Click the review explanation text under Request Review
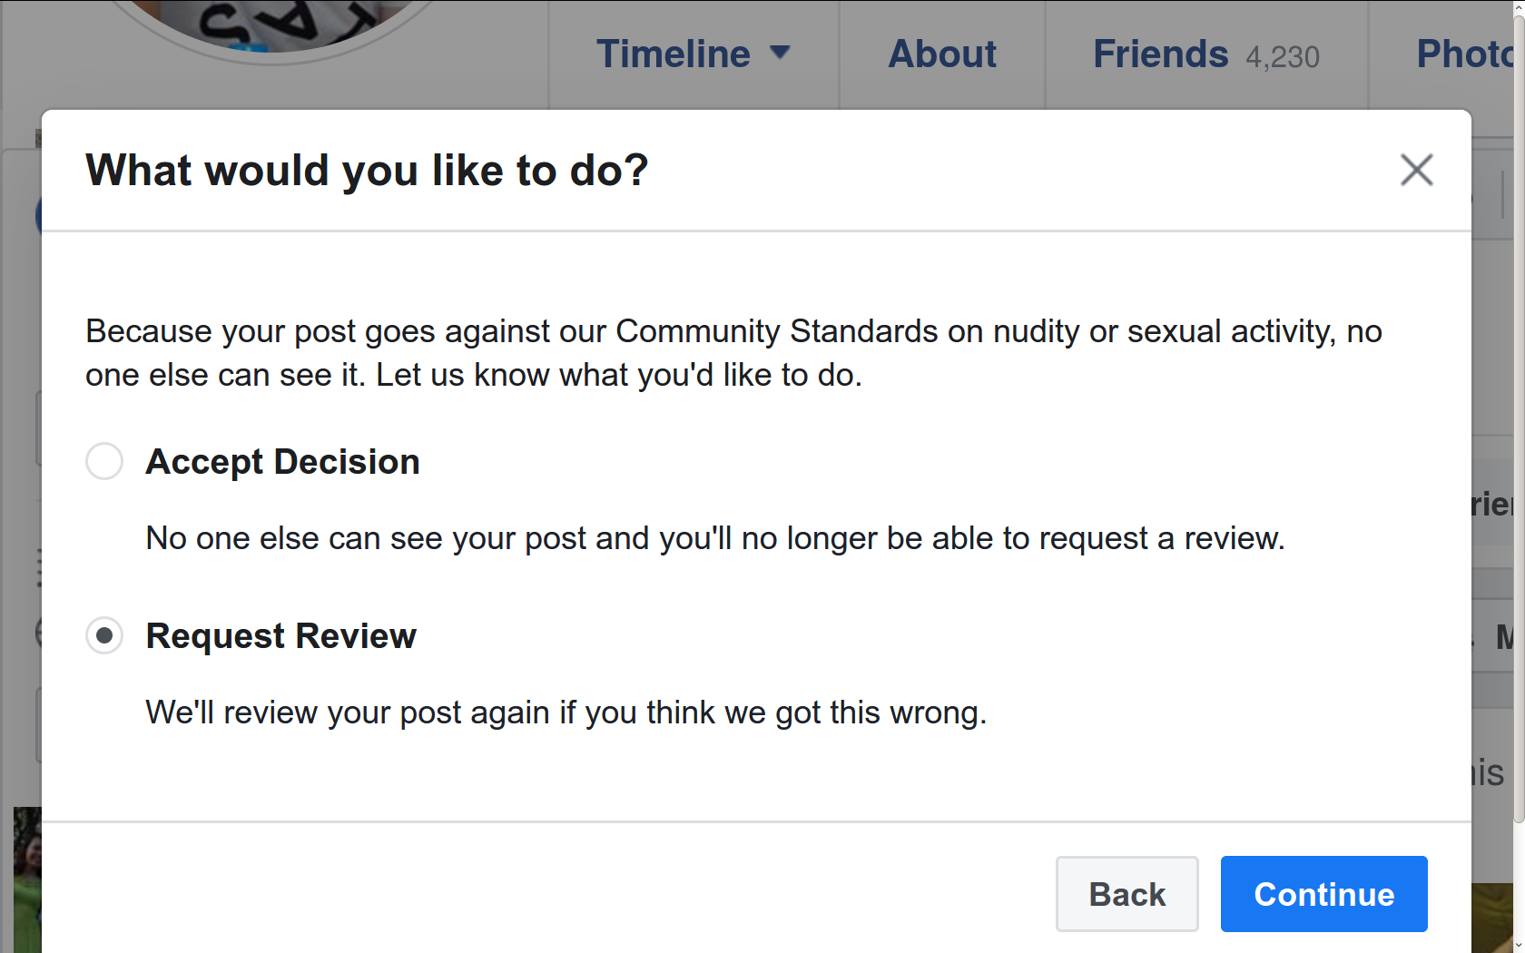The height and width of the screenshot is (953, 1525). point(566,712)
